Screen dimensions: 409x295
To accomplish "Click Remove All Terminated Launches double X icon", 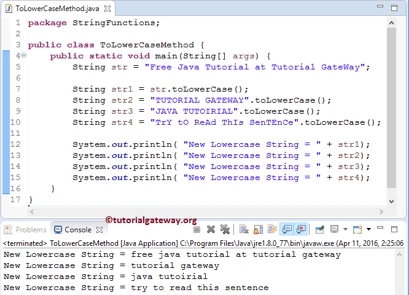I will 225,229.
